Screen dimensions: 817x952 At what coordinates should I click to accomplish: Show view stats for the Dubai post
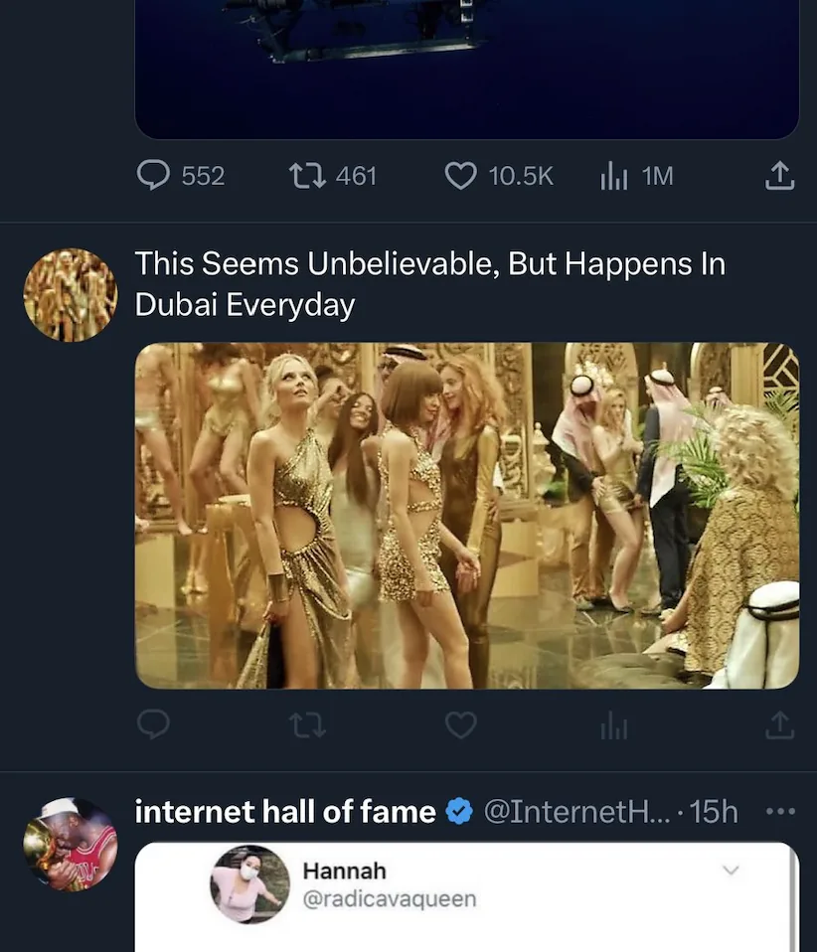click(x=613, y=724)
